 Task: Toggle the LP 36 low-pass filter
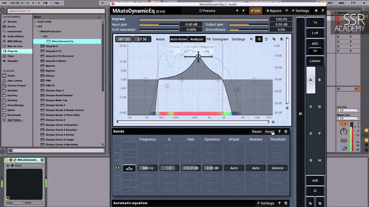point(142,39)
